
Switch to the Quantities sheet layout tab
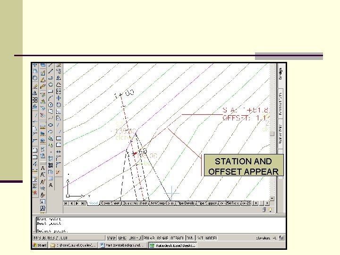(x=135, y=203)
